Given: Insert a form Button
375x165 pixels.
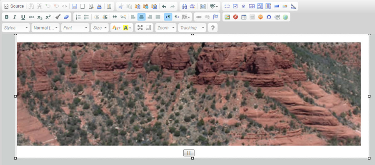Looking at the screenshot, I should [x=277, y=6].
